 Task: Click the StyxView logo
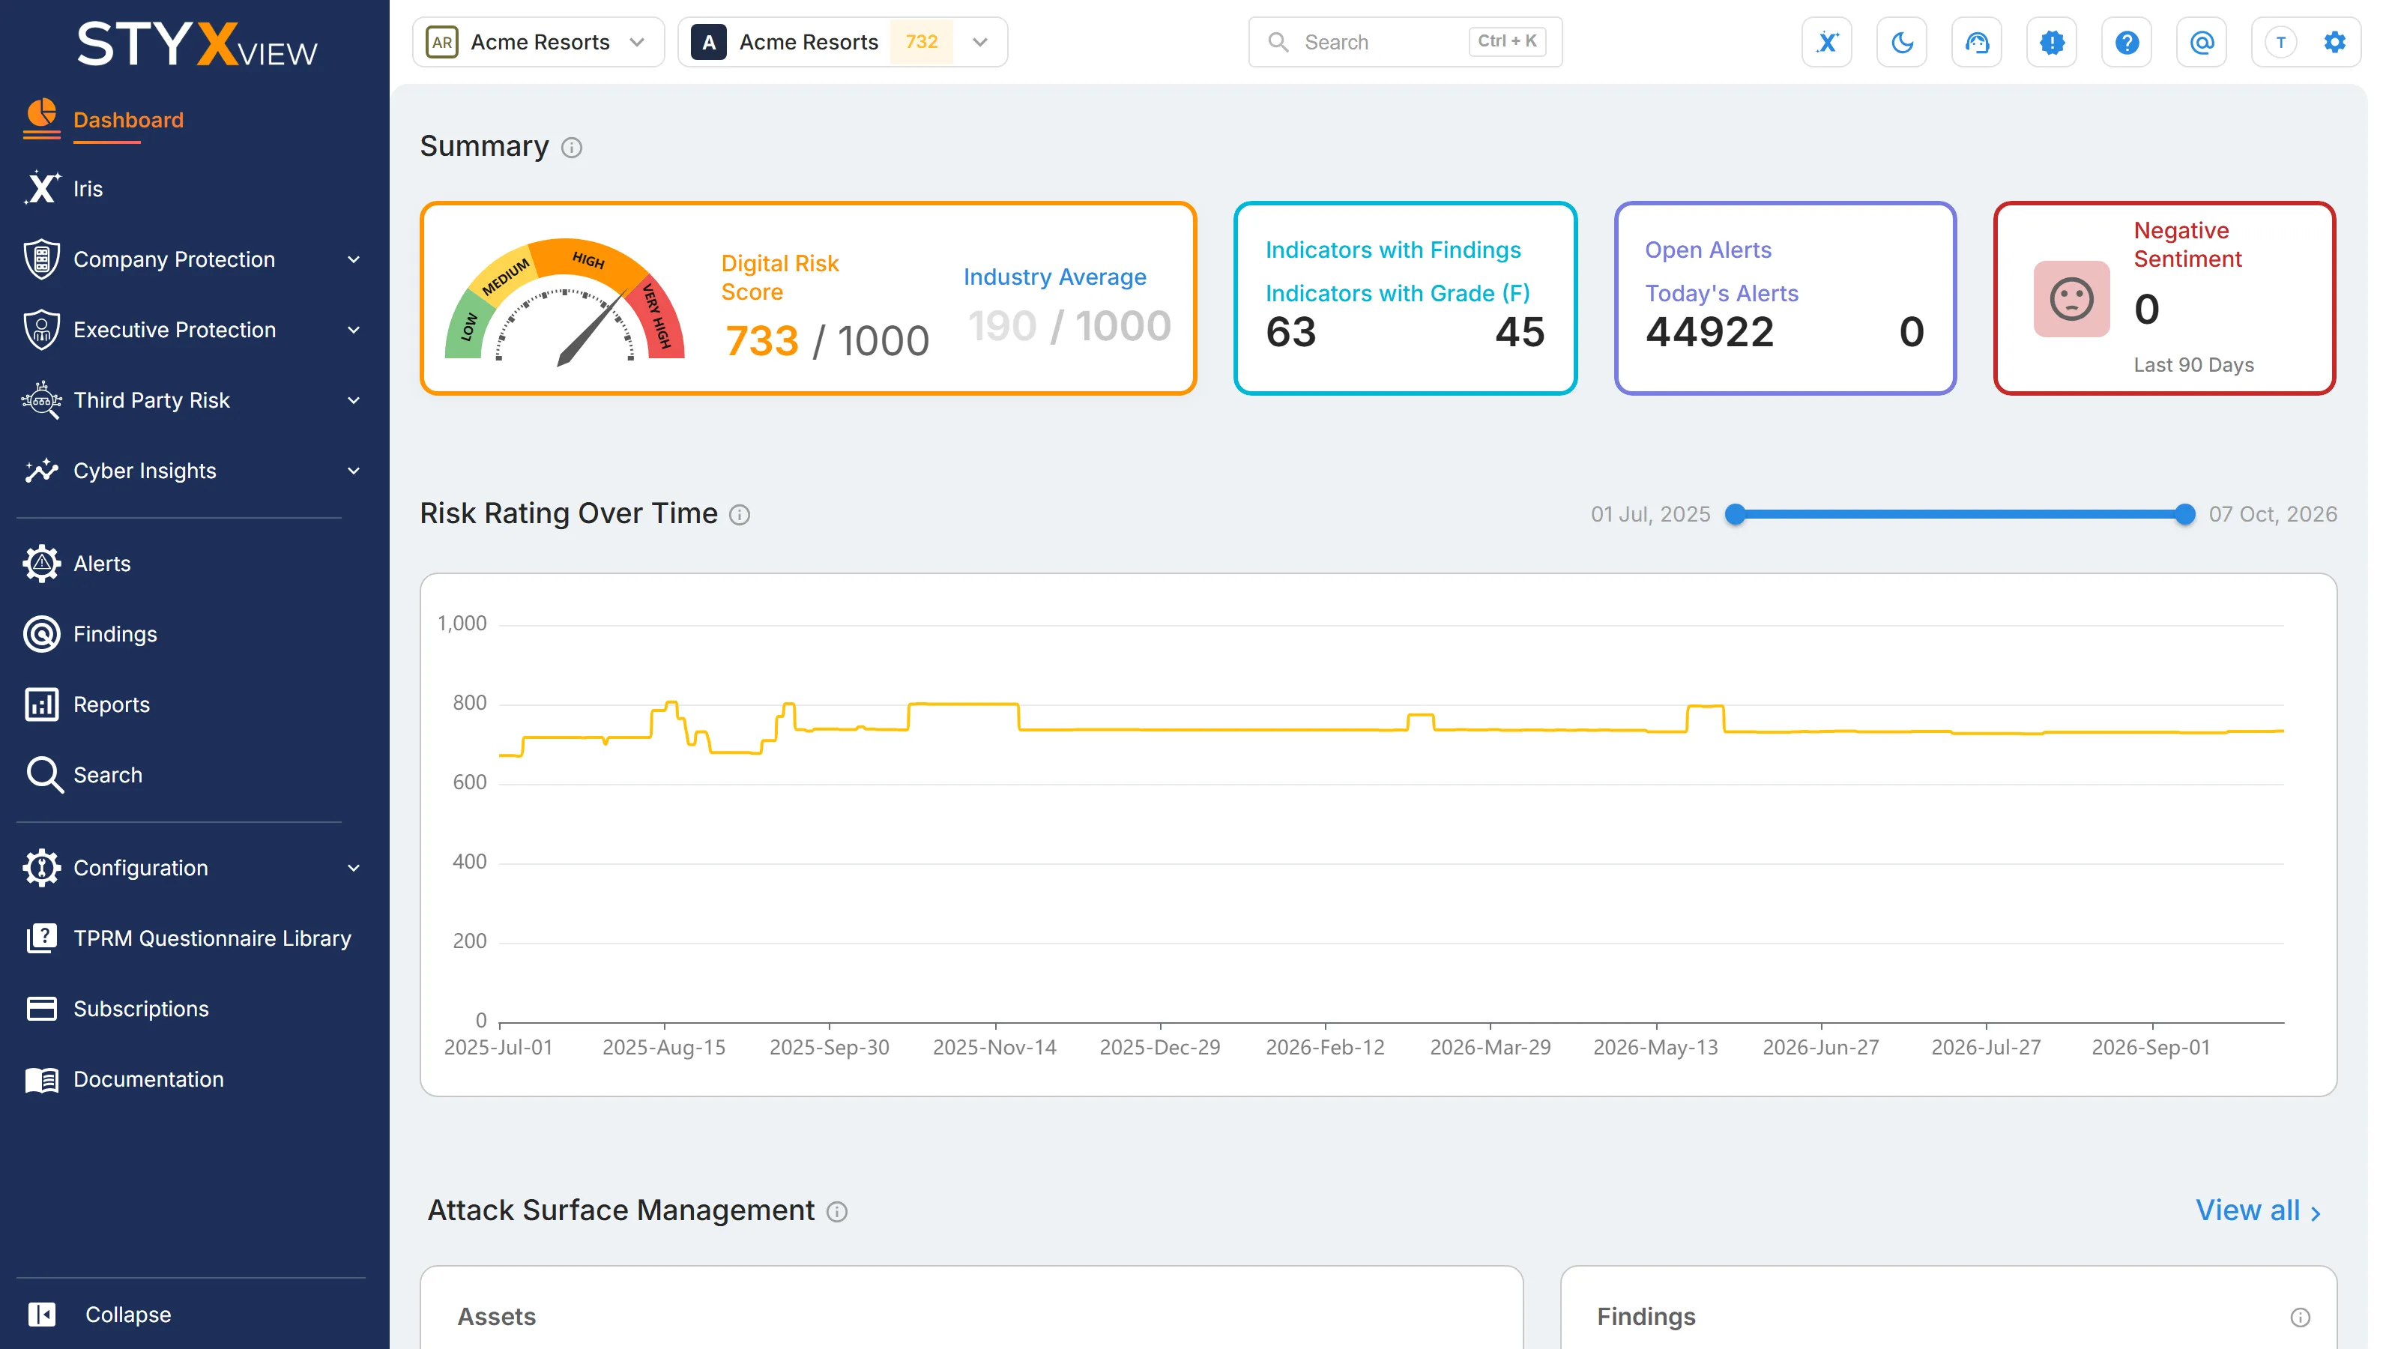click(x=196, y=43)
